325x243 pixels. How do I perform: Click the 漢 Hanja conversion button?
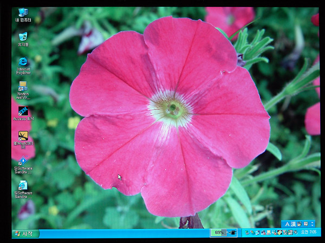point(293,224)
